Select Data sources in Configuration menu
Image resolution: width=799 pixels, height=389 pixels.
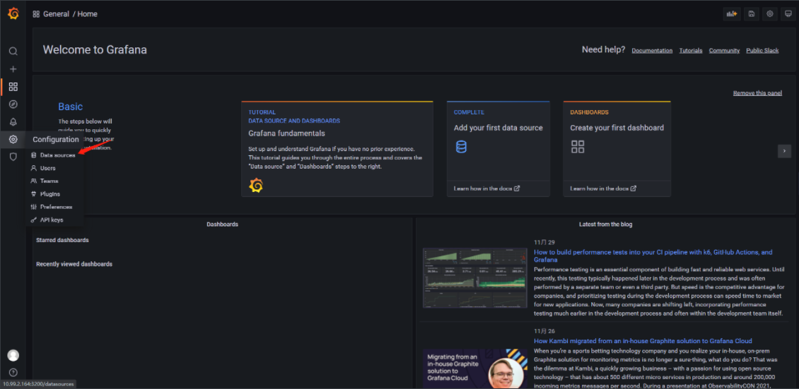(57, 155)
